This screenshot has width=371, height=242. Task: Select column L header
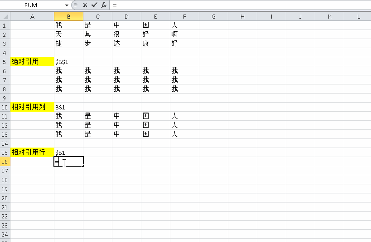tap(358, 17)
